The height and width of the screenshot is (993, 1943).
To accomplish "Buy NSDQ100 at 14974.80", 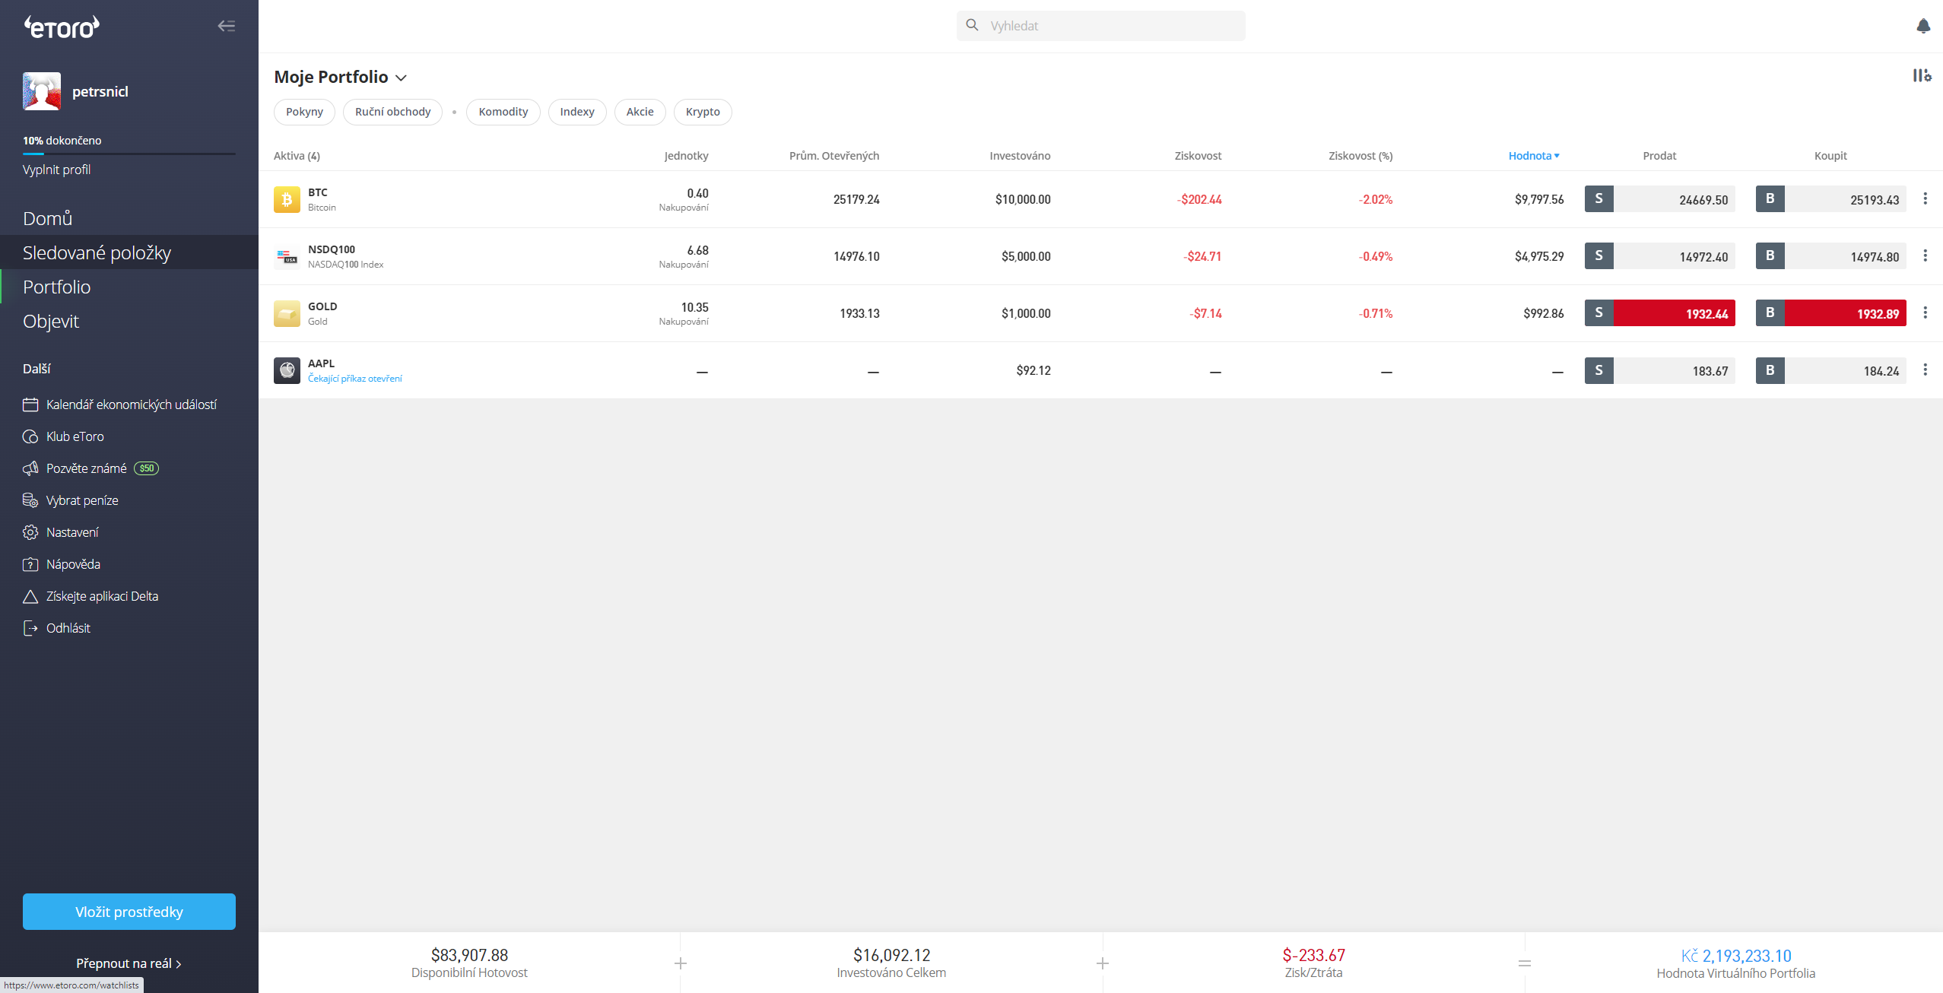I will (1831, 256).
